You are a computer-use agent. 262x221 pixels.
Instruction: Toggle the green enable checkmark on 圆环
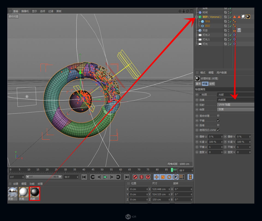(230, 26)
